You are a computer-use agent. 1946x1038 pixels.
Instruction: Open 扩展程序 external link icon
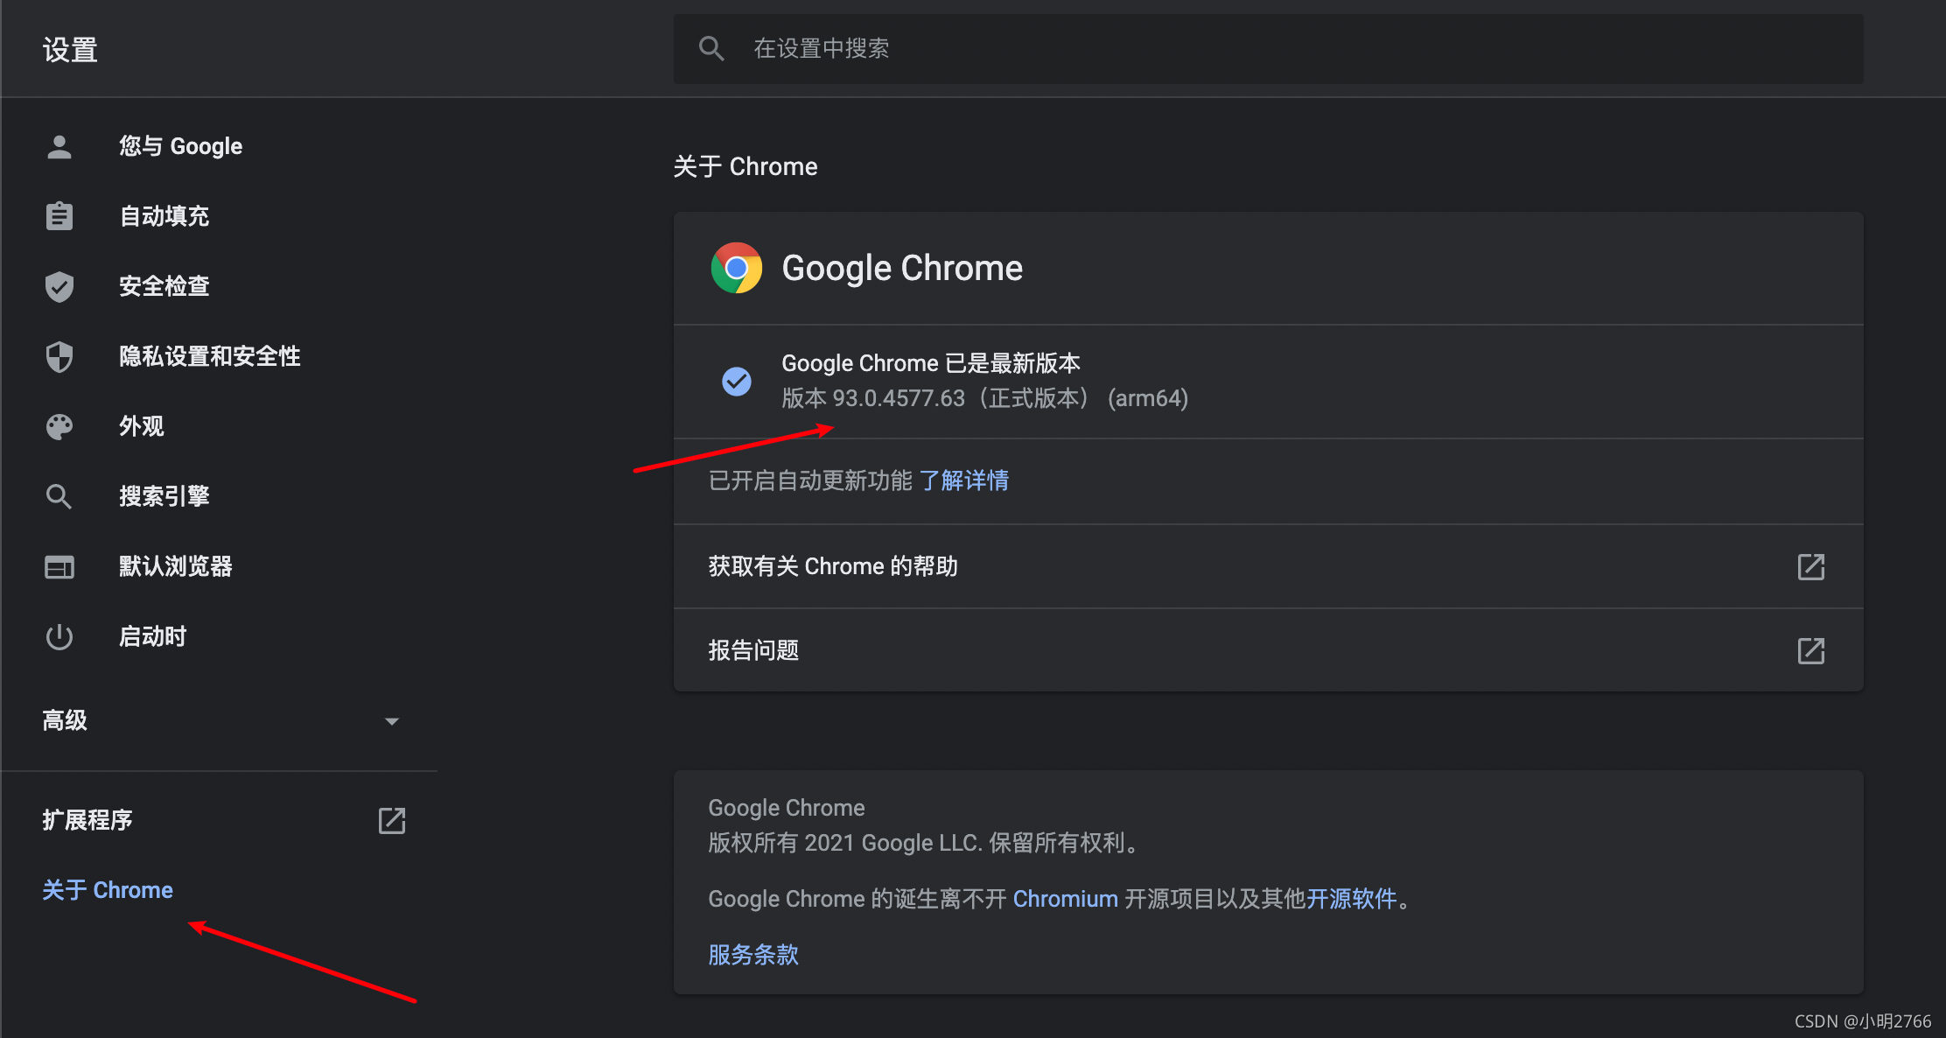point(391,820)
